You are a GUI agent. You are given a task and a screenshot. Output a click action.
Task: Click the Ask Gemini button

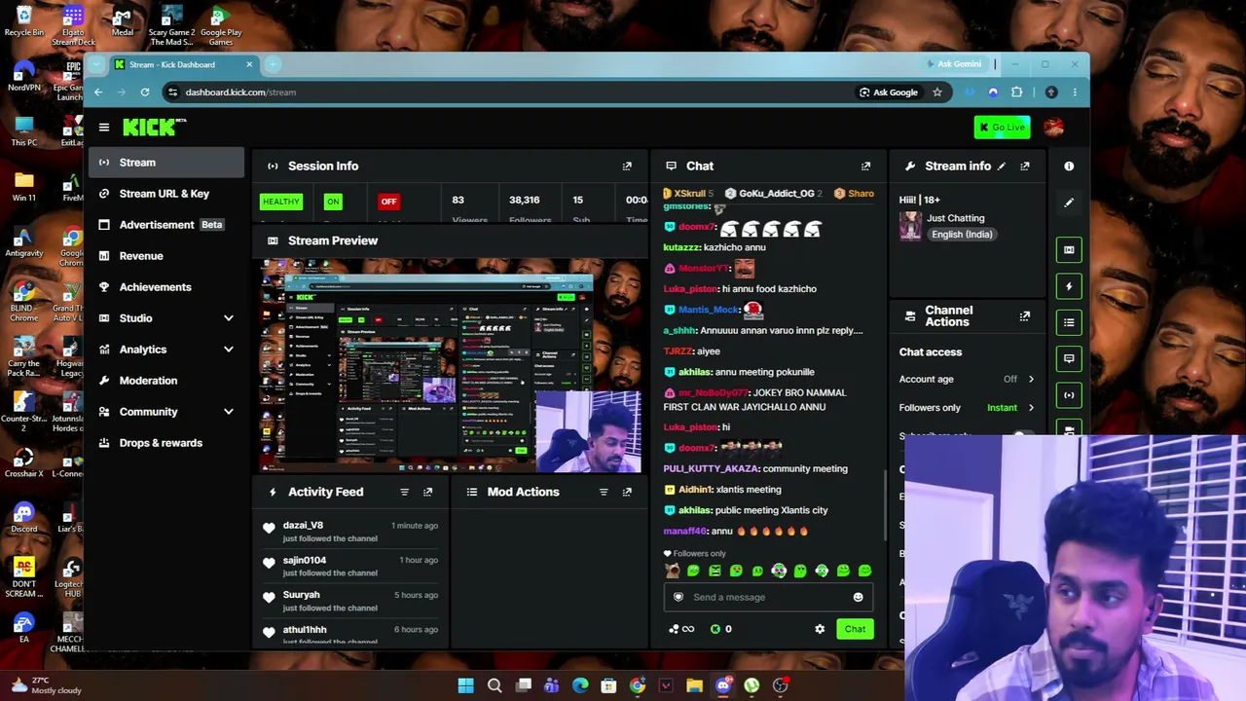click(x=953, y=64)
